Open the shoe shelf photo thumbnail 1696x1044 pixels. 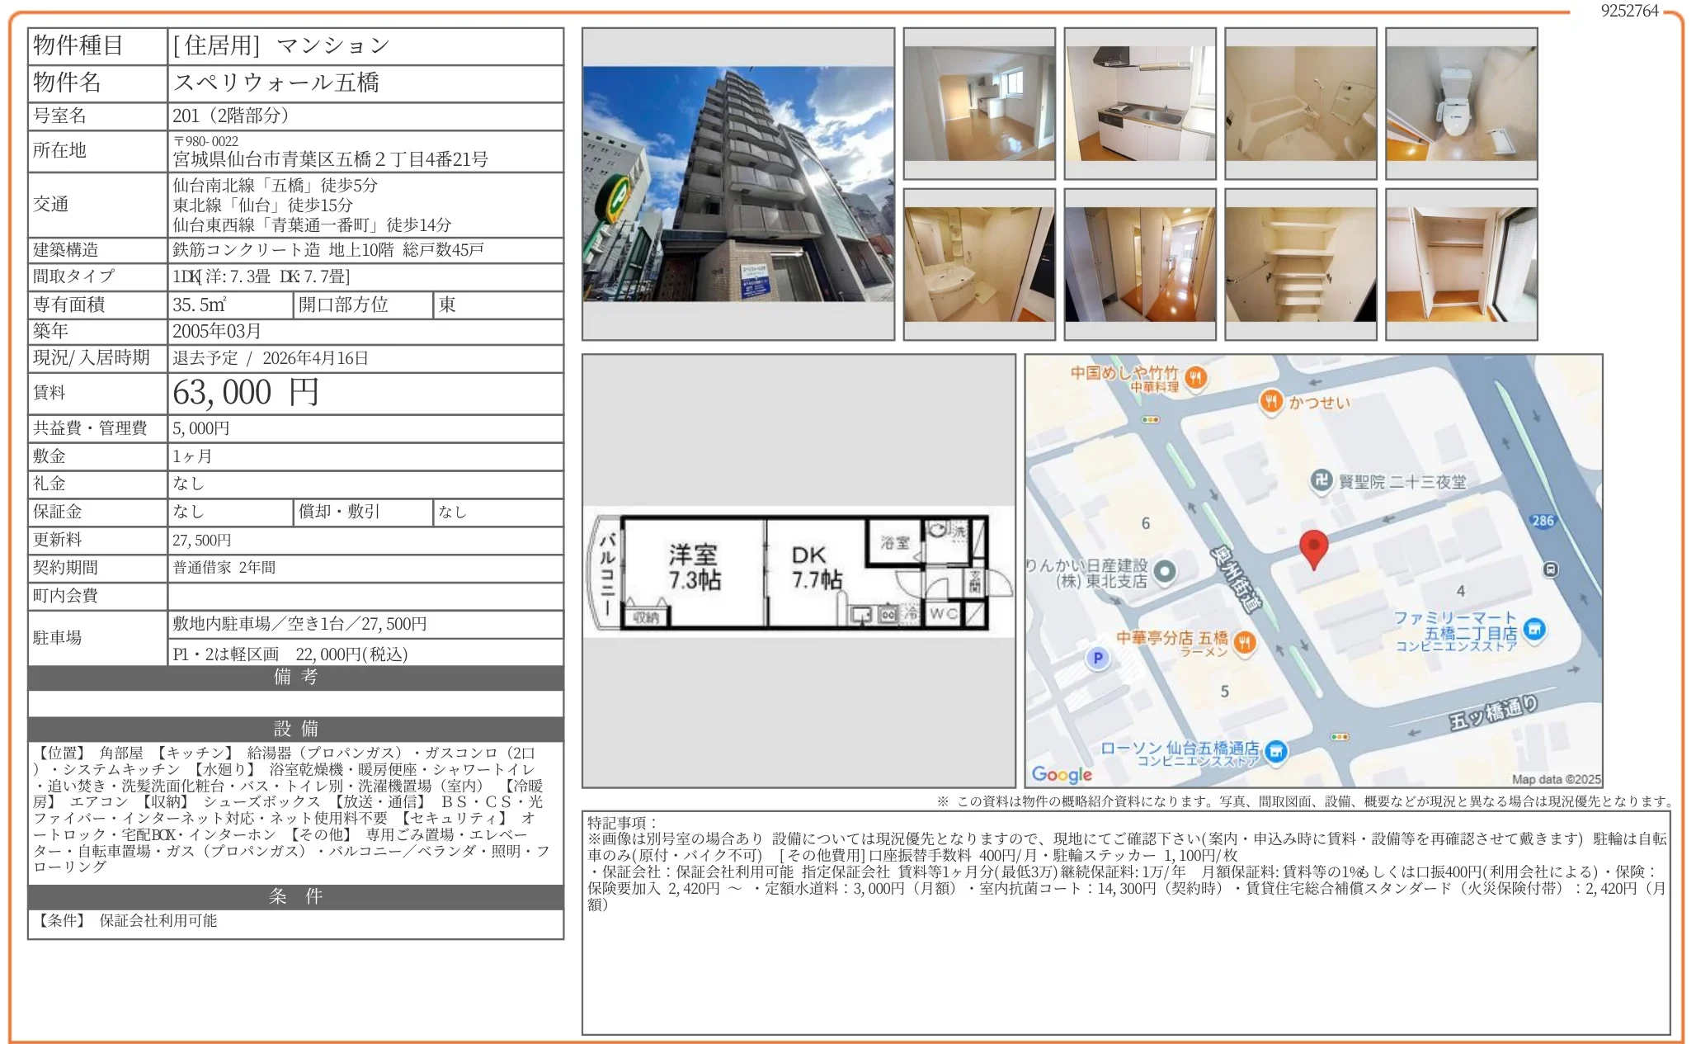(1300, 264)
